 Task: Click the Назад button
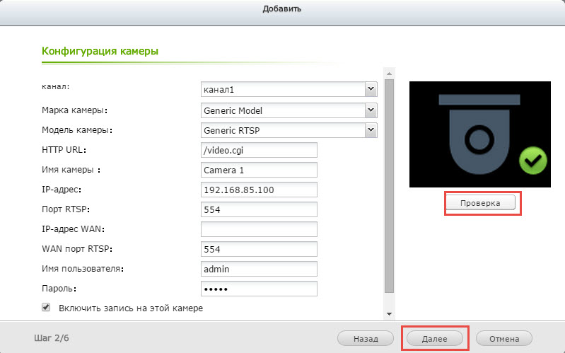(x=366, y=339)
